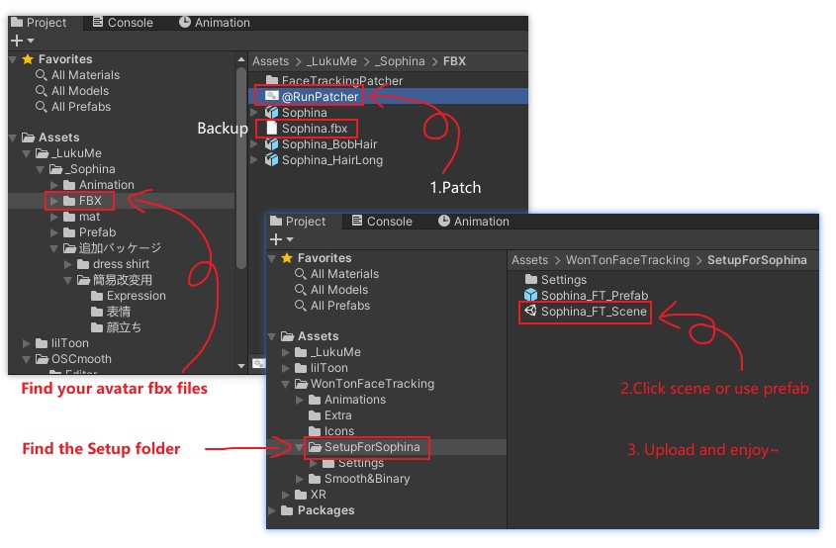Select the Packages folder in tree
This screenshot has height=548, width=836.
325,510
